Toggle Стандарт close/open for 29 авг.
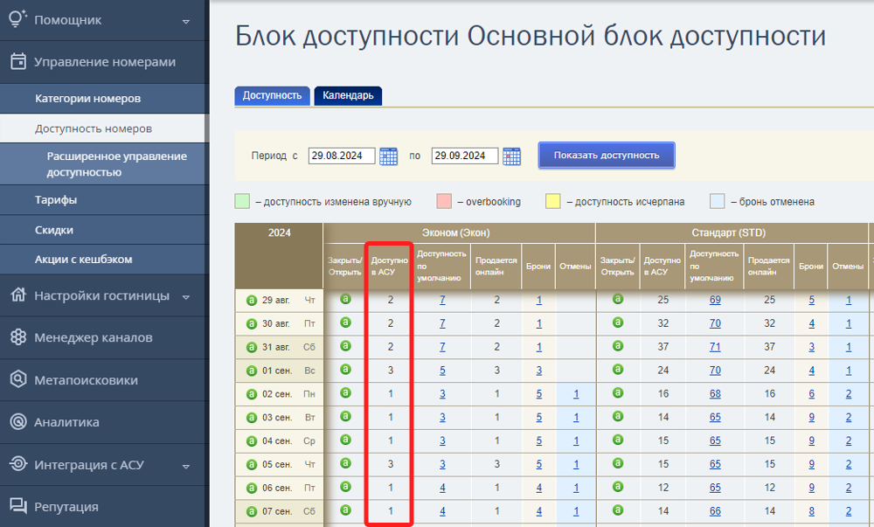 pos(618,299)
